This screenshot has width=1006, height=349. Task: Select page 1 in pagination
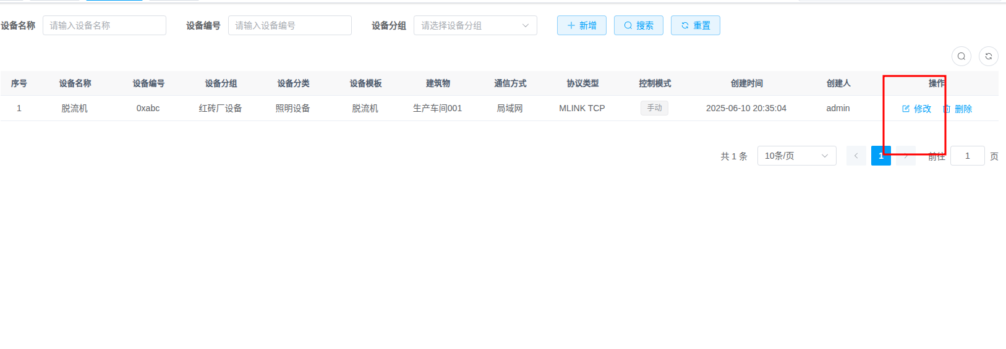pyautogui.click(x=880, y=156)
